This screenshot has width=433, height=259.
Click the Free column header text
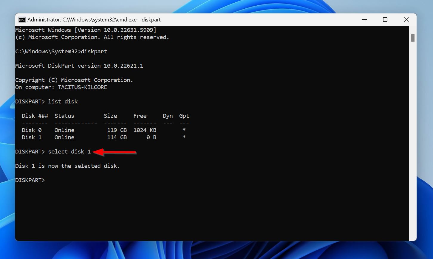point(140,116)
